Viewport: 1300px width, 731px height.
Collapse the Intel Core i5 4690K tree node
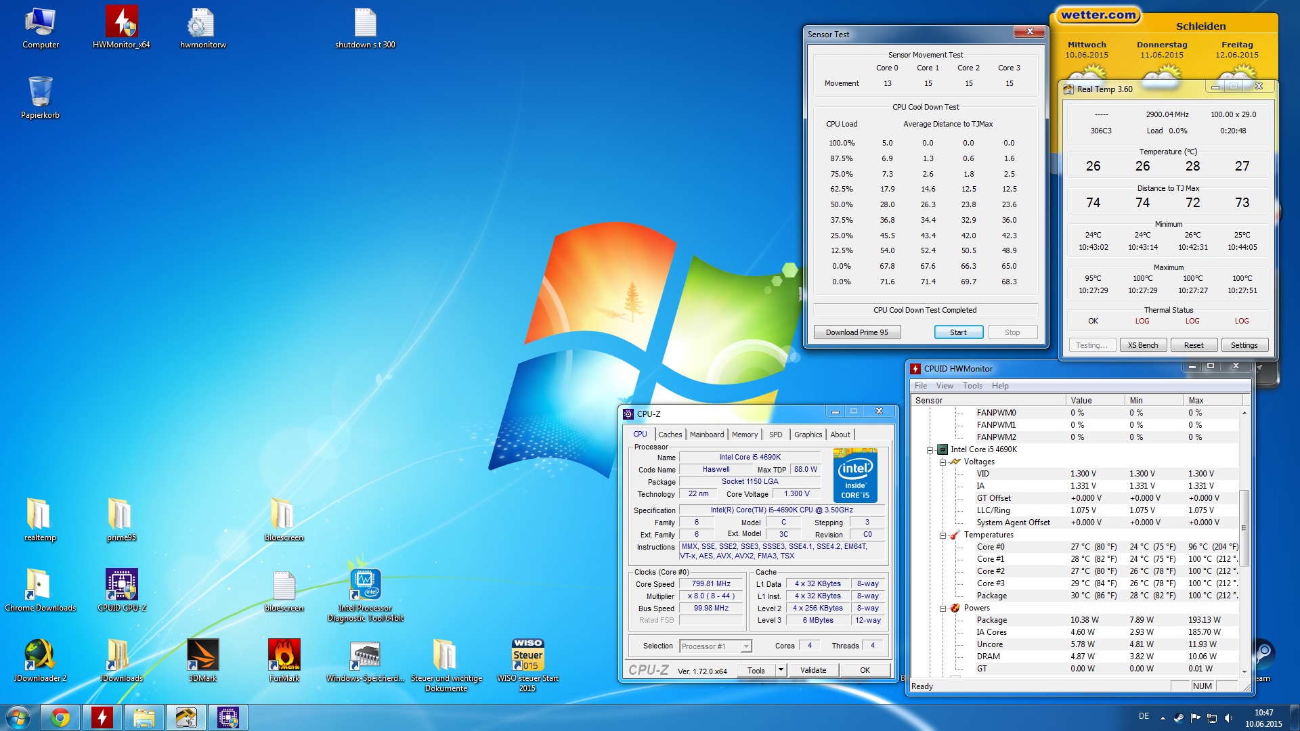(x=930, y=450)
